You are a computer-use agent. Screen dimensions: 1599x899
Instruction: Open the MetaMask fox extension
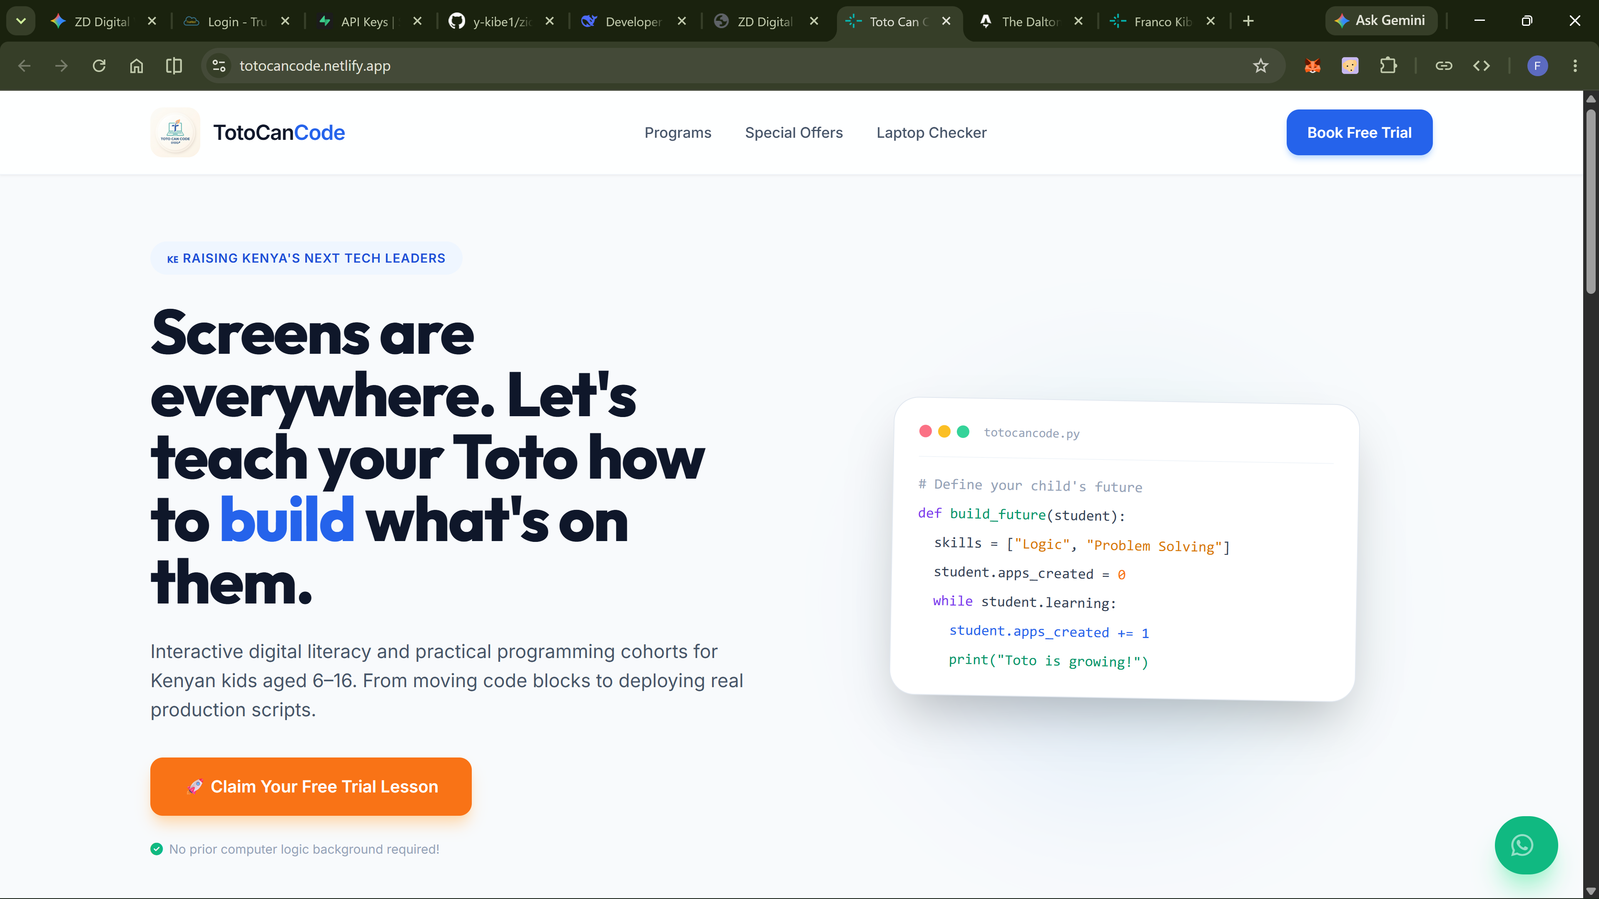point(1312,66)
